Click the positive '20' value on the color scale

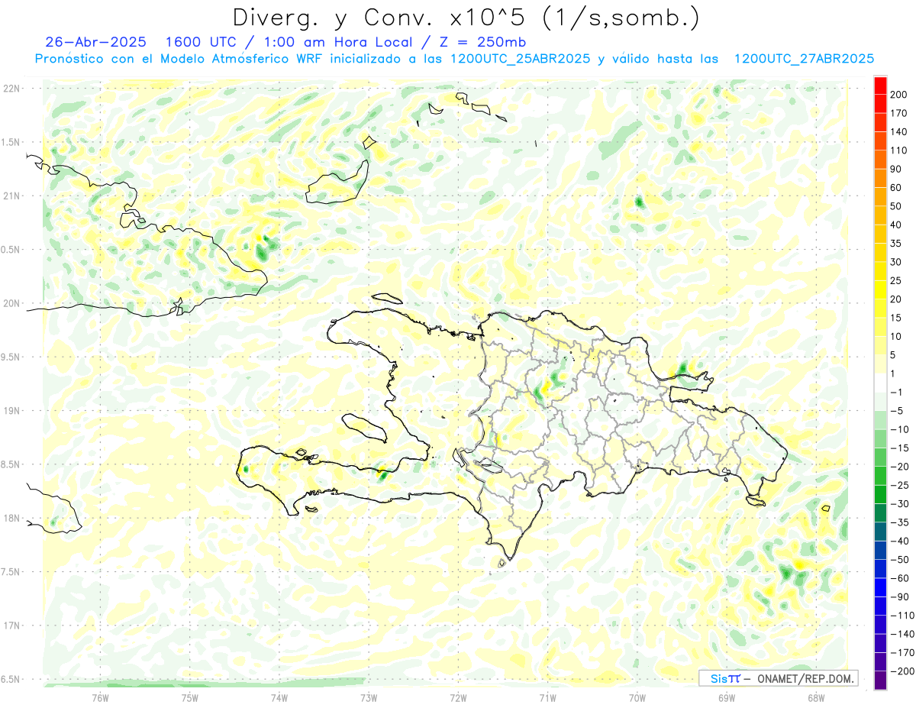[x=896, y=299]
